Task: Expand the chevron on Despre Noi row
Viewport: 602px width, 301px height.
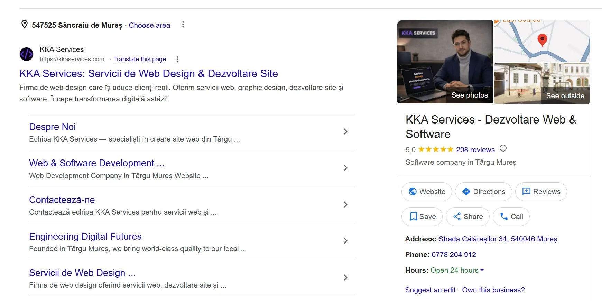Action: [345, 131]
